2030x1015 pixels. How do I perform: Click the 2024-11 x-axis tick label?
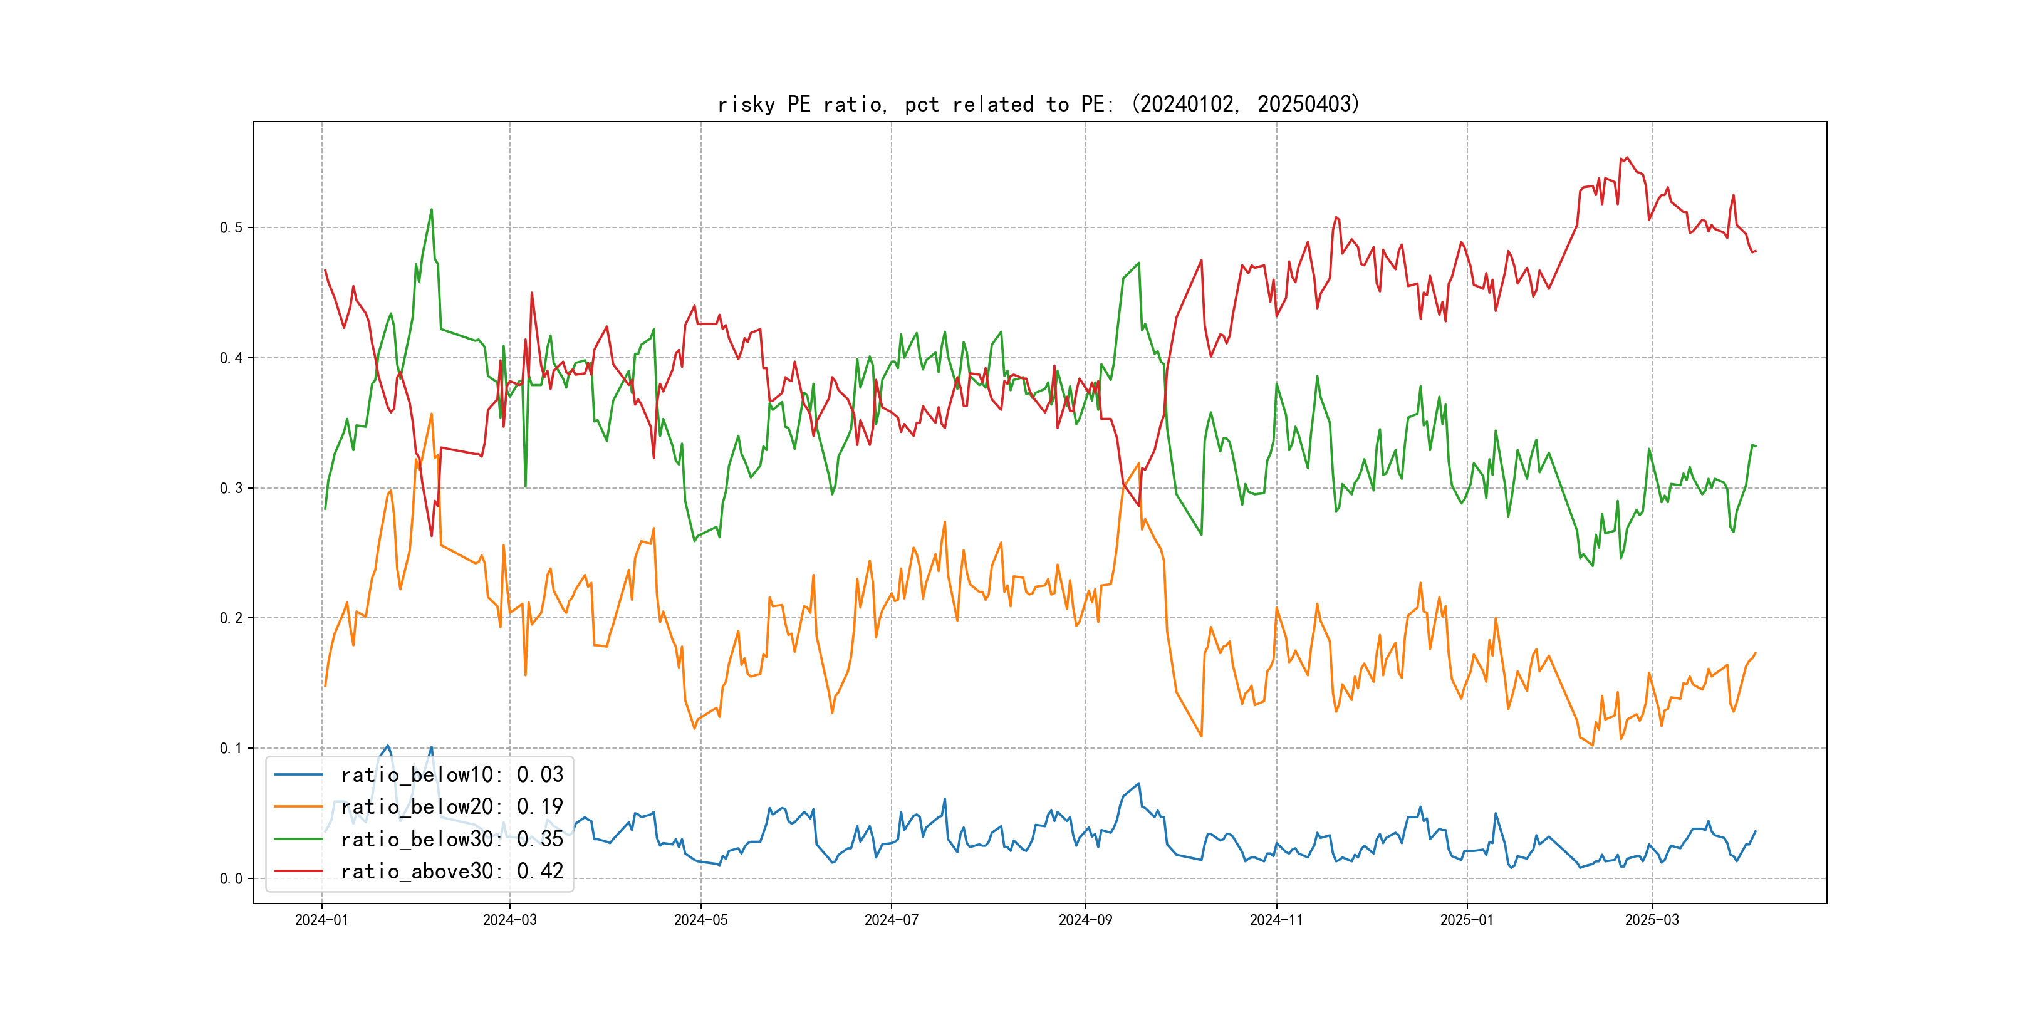pyautogui.click(x=1276, y=920)
